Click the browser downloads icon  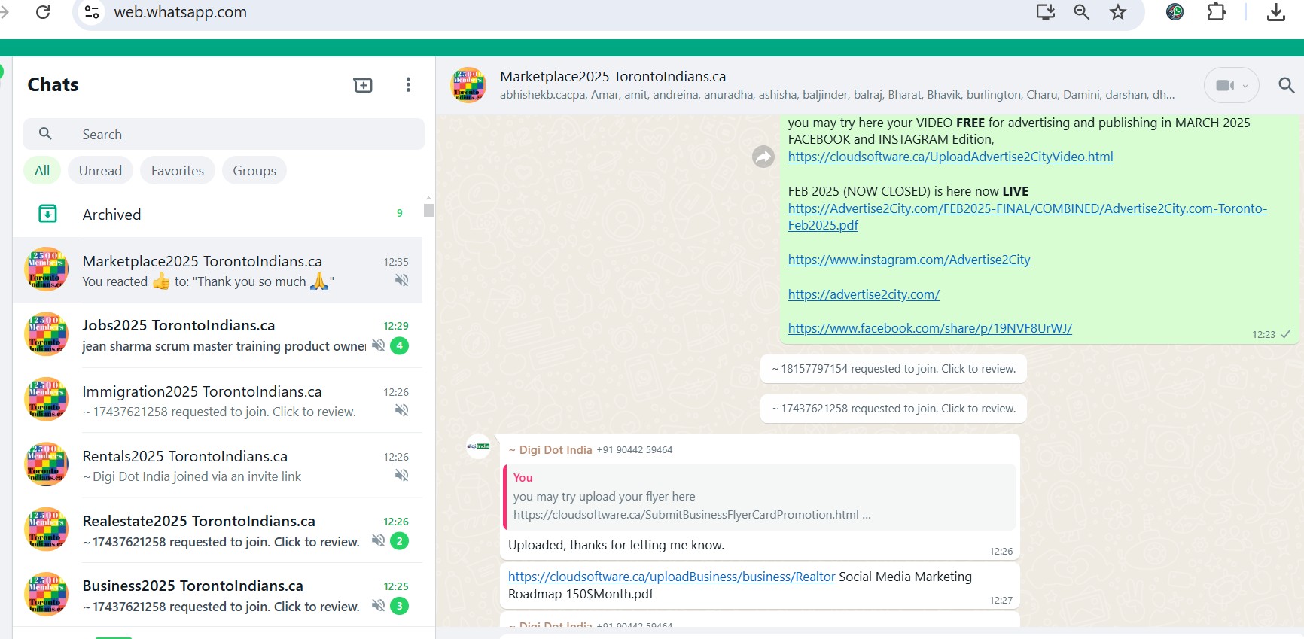(1275, 12)
